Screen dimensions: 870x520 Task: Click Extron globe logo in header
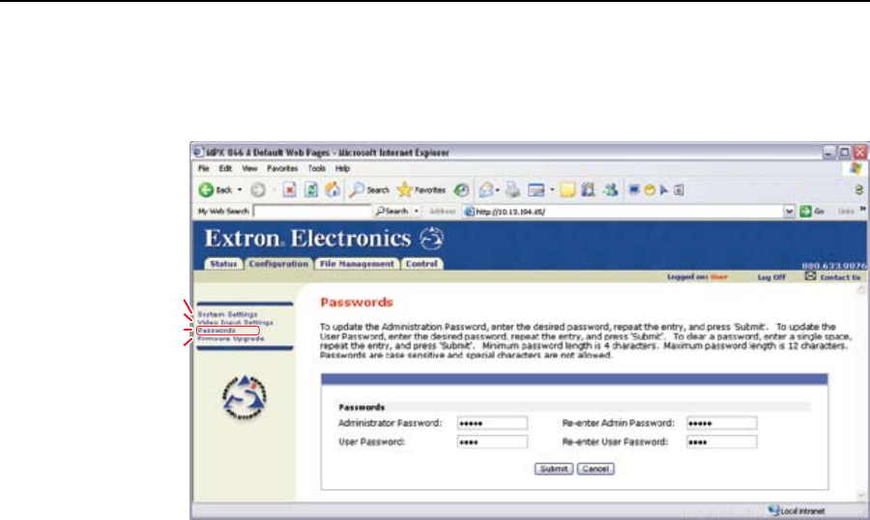[432, 239]
